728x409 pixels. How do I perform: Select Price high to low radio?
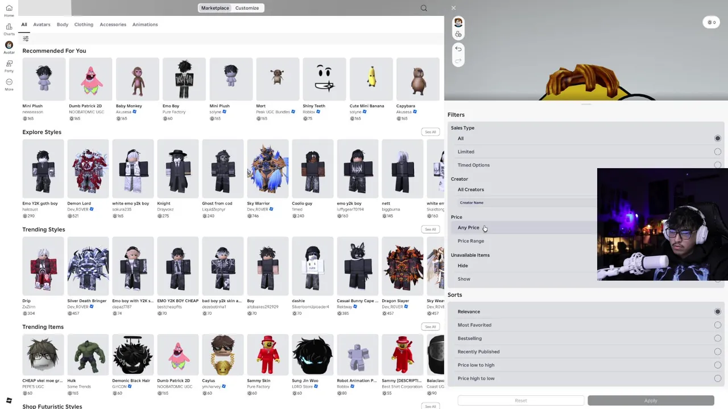718,378
